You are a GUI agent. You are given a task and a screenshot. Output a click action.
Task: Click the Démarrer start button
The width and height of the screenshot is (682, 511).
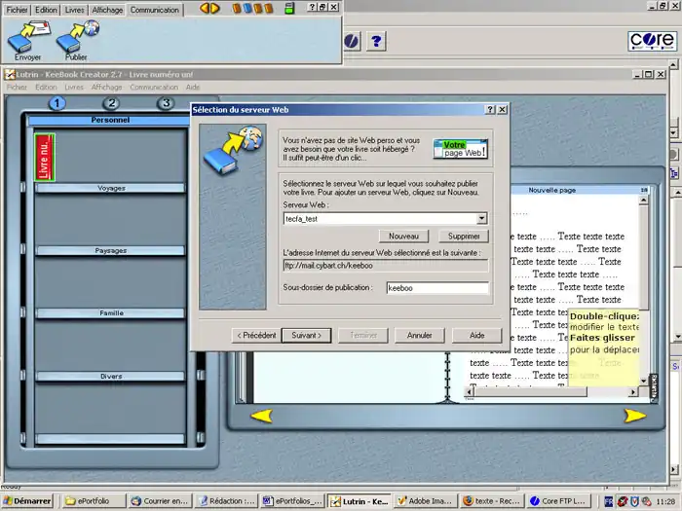click(x=27, y=501)
